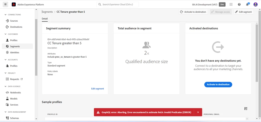
Task: Collapse the PRIVACY section
Action: pos(5,73)
